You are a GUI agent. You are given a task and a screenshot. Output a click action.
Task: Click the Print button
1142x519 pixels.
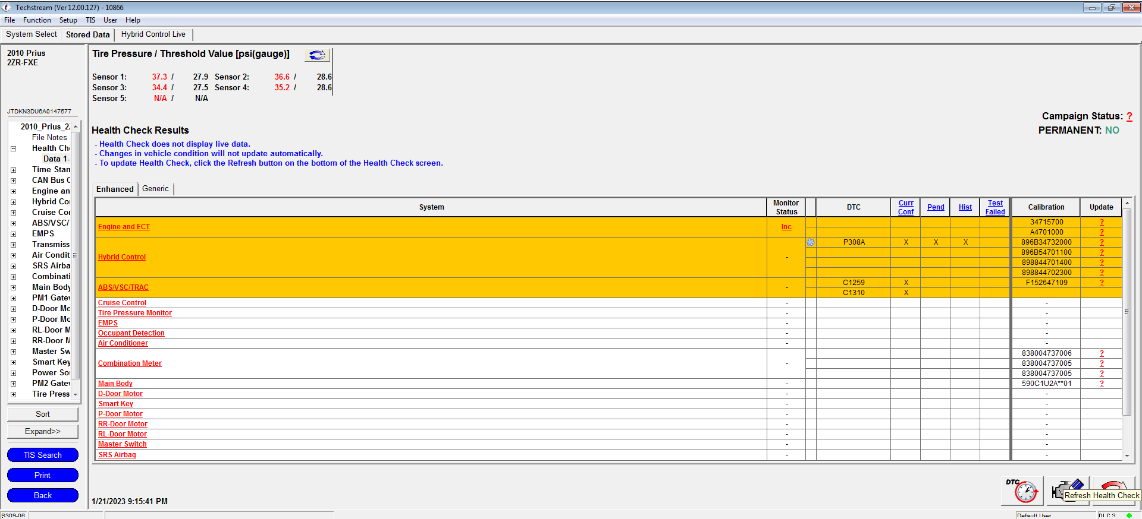tap(43, 475)
